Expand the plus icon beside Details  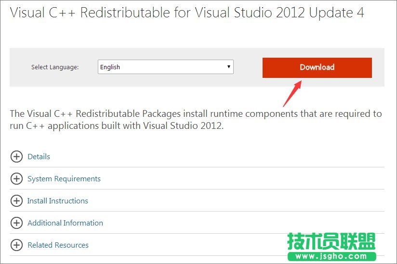16,157
